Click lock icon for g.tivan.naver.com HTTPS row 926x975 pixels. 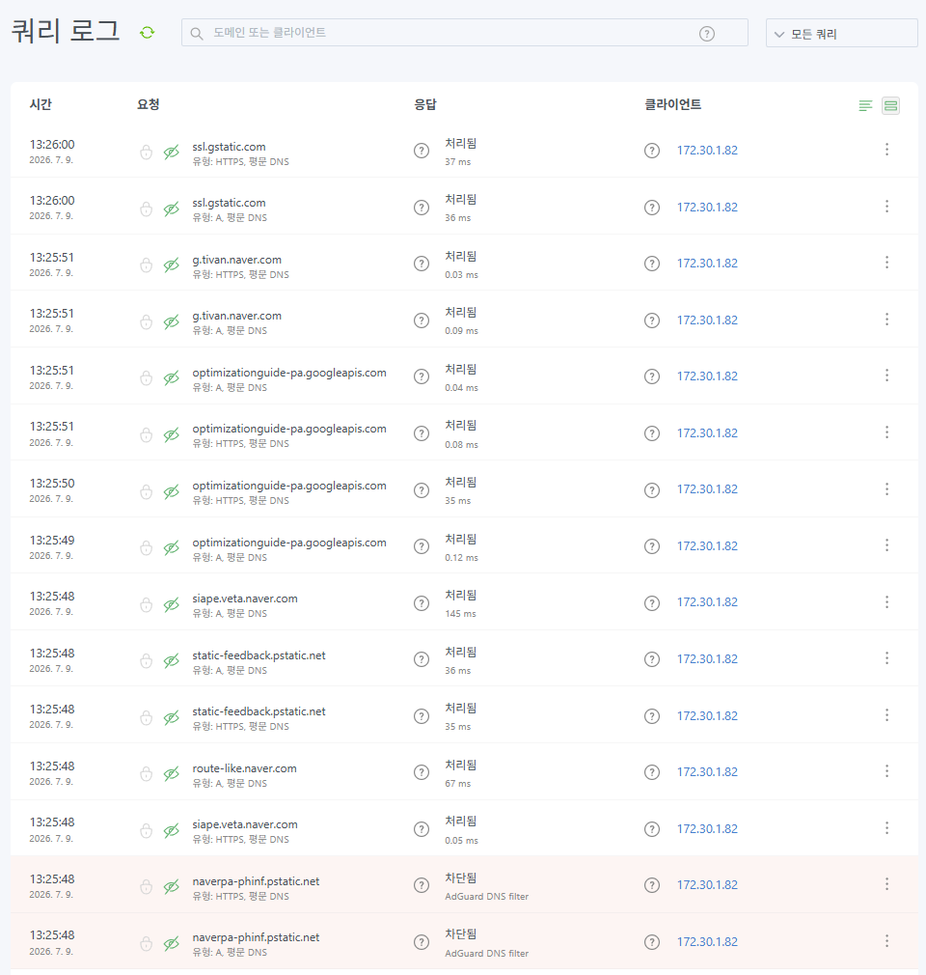(146, 265)
